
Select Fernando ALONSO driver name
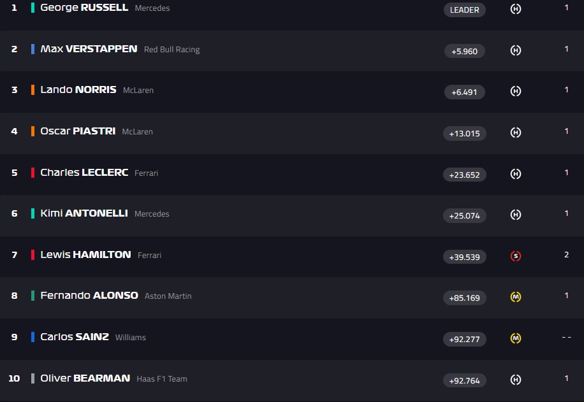tap(89, 296)
